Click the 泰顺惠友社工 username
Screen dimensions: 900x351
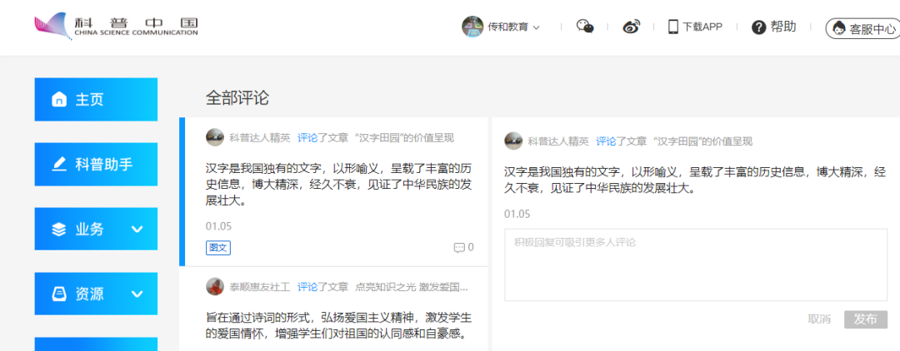[260, 286]
